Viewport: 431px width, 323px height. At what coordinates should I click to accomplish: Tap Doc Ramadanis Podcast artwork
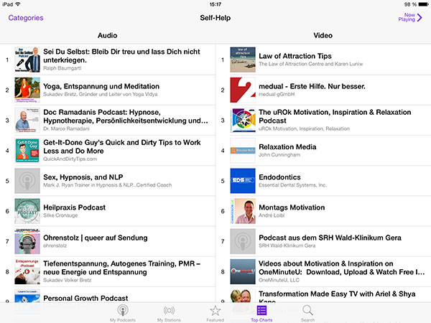tap(27, 121)
